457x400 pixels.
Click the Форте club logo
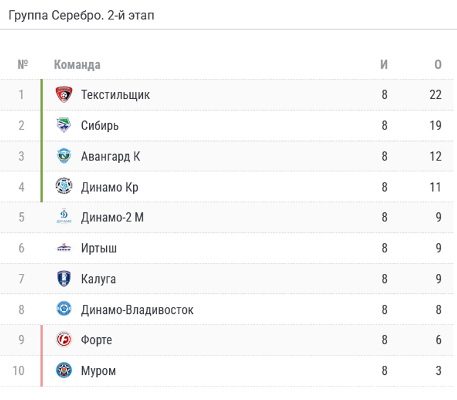pyautogui.click(x=64, y=340)
